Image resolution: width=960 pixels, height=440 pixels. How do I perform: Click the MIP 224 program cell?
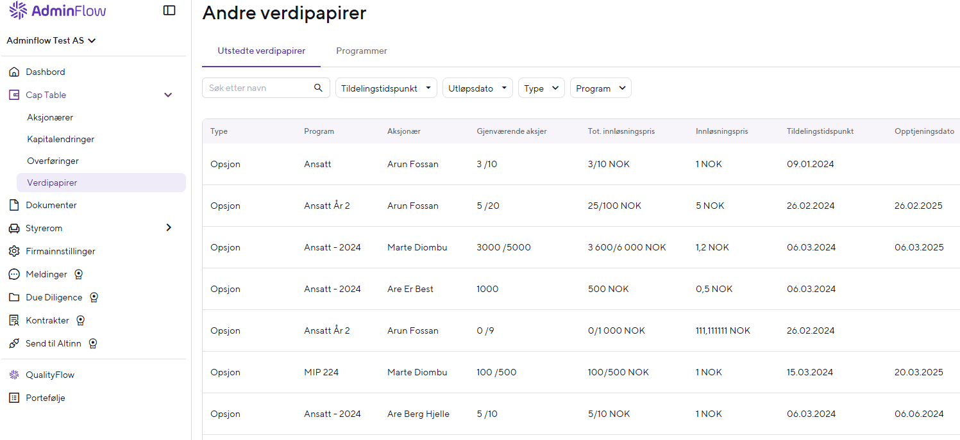click(321, 372)
